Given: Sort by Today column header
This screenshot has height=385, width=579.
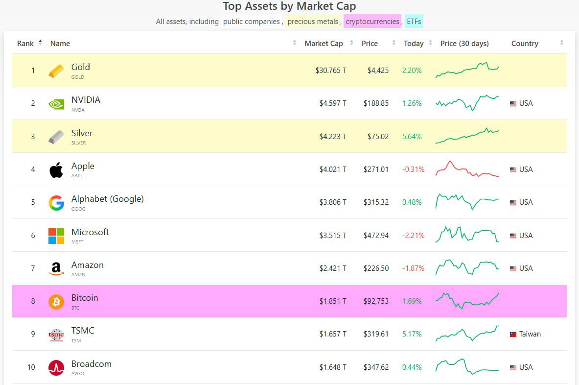Looking at the screenshot, I should coord(414,44).
